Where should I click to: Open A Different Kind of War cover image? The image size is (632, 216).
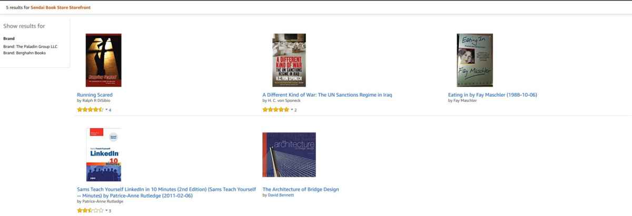289,60
